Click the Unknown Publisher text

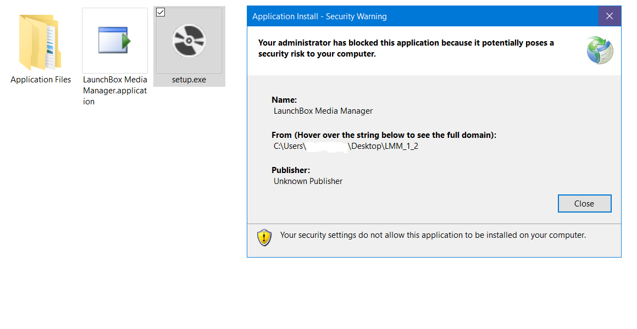(x=308, y=181)
